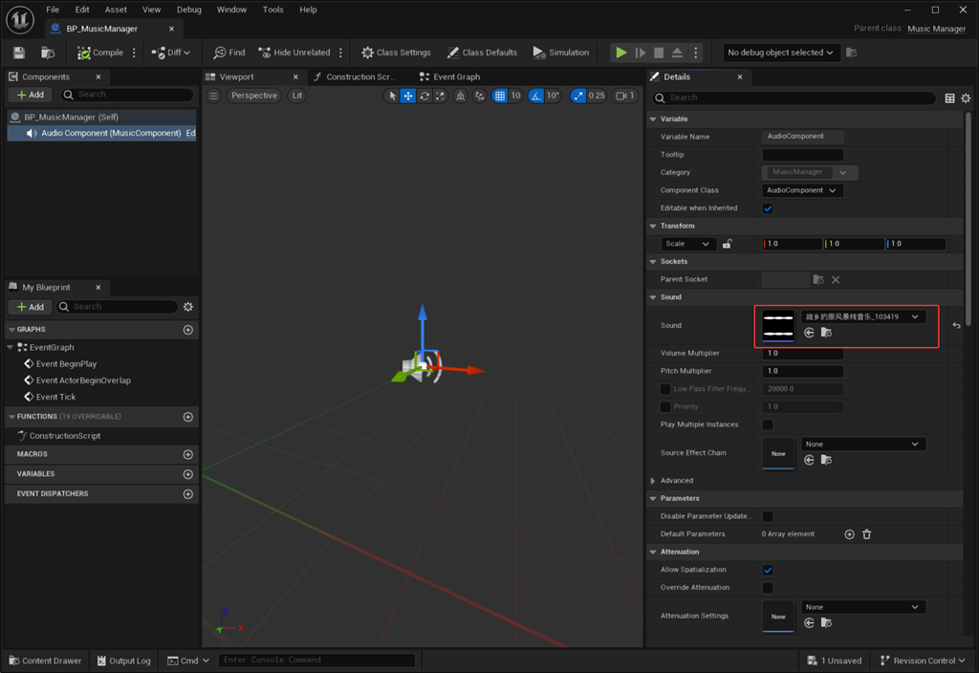Open camera speed setting icon
This screenshot has height=673, width=979.
click(625, 96)
